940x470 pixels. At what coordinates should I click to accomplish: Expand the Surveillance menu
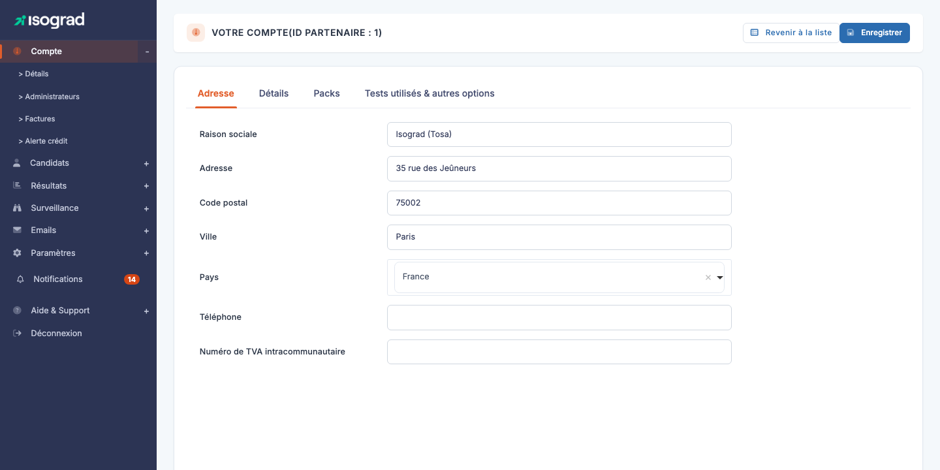[x=146, y=209]
